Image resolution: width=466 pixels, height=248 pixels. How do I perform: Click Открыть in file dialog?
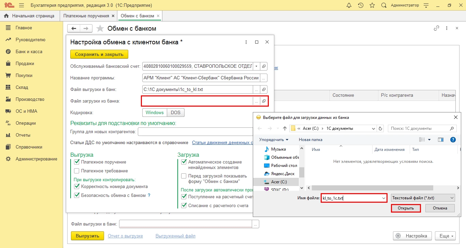[406, 208]
